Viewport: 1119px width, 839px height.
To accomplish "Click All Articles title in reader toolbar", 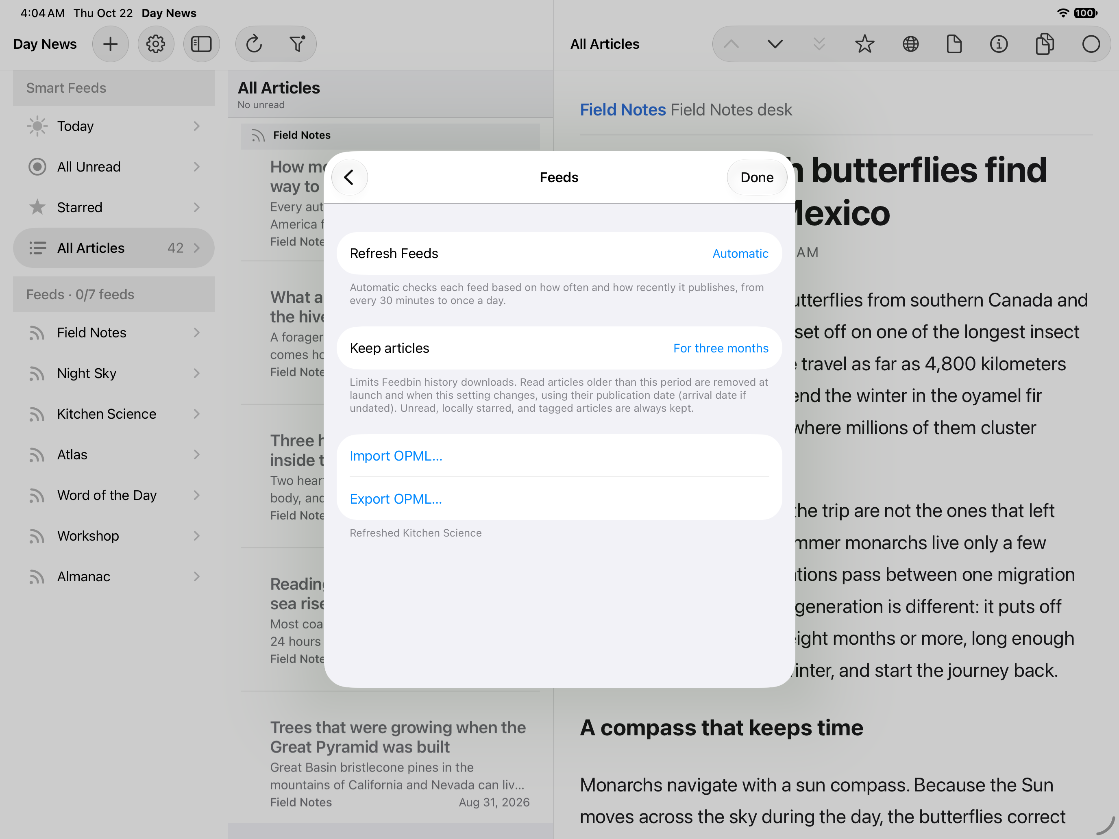I will tap(605, 44).
